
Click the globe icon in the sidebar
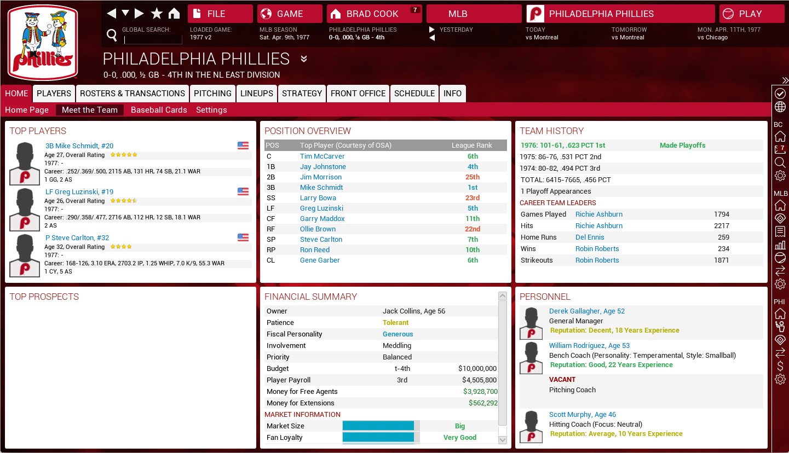780,107
